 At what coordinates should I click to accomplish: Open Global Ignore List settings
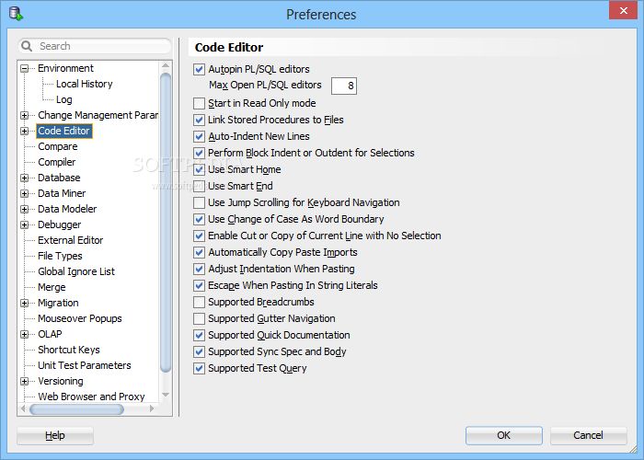click(76, 271)
